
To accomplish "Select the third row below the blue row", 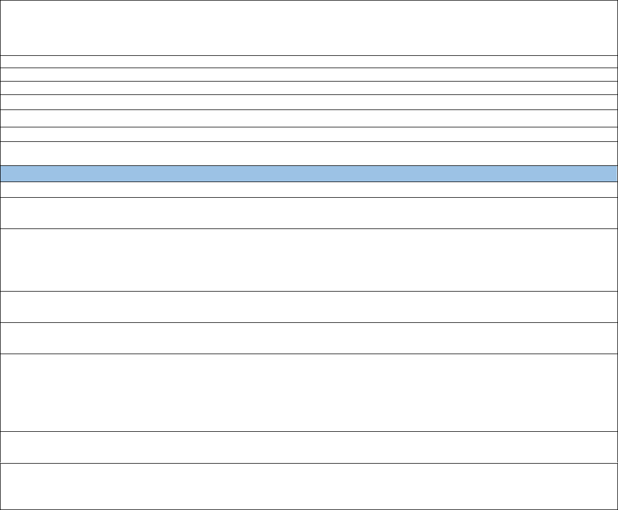I will [309, 260].
